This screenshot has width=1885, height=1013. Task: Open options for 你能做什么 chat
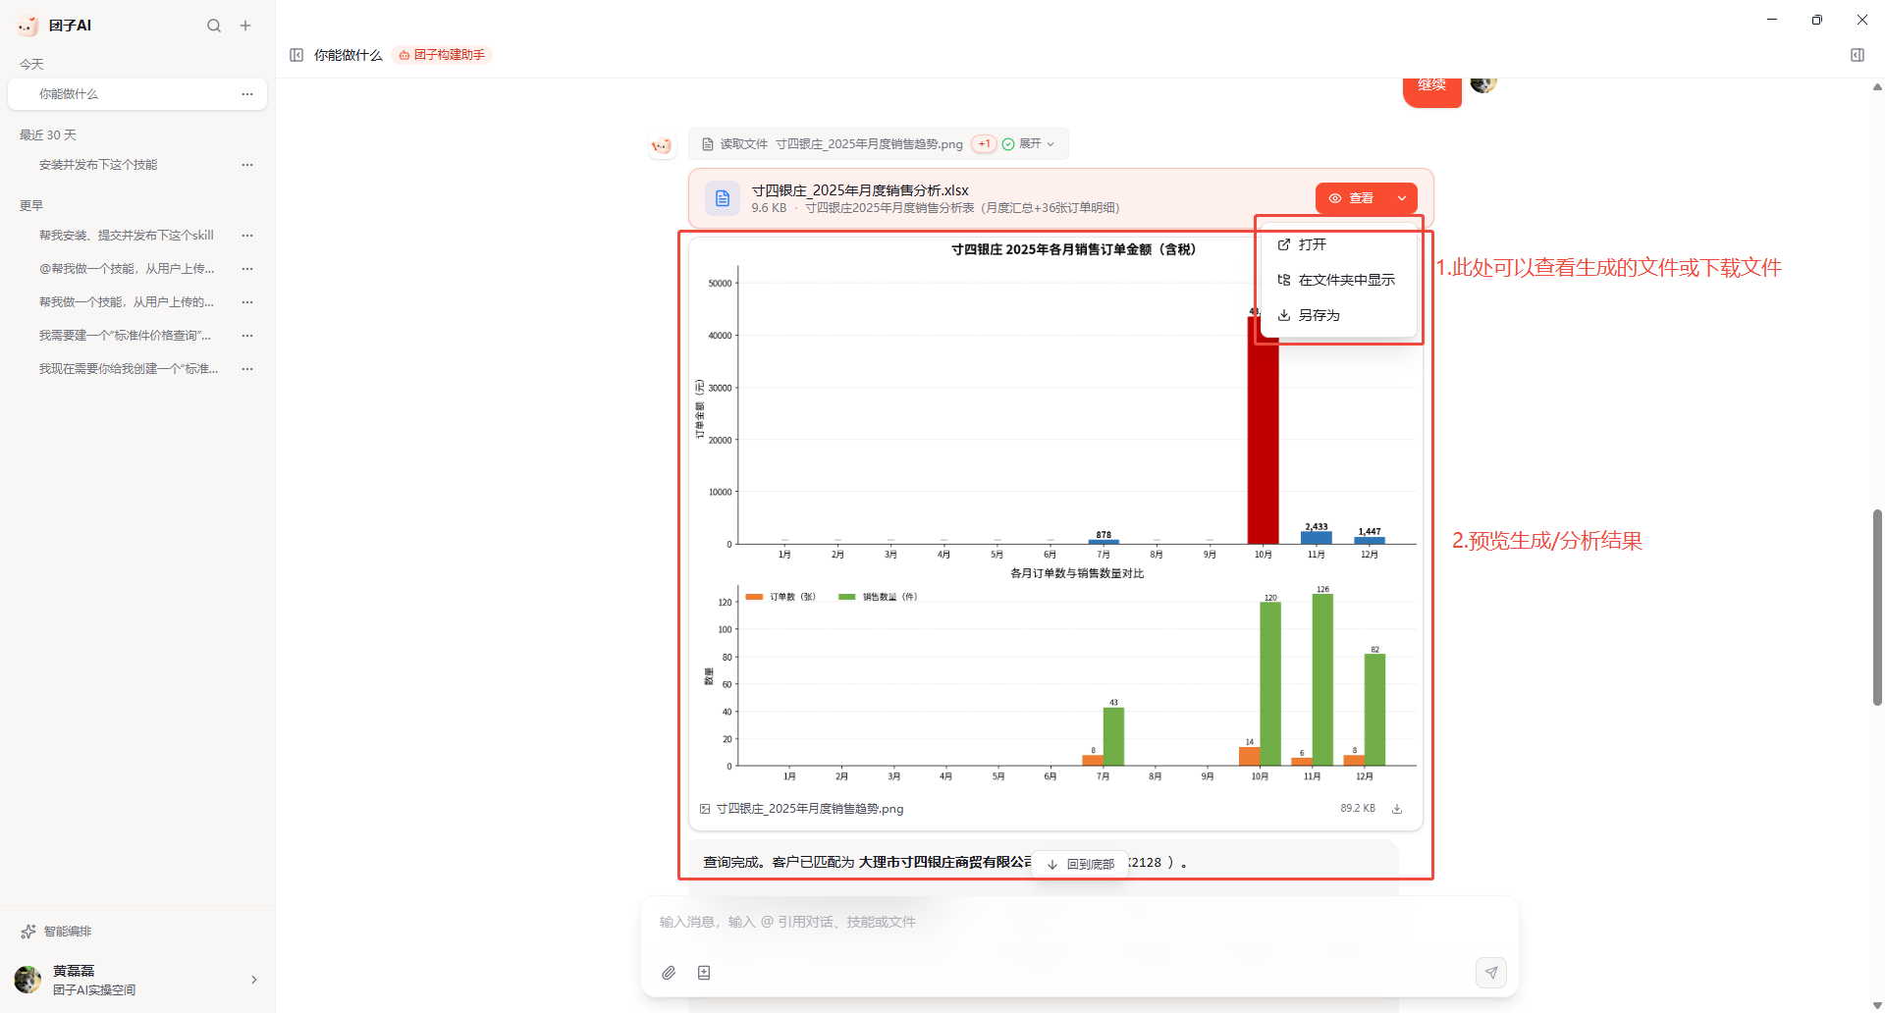(247, 94)
